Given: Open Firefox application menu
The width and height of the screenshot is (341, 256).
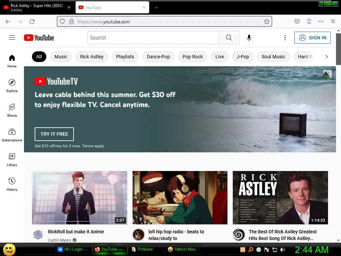Looking at the screenshot, I should [333, 21].
